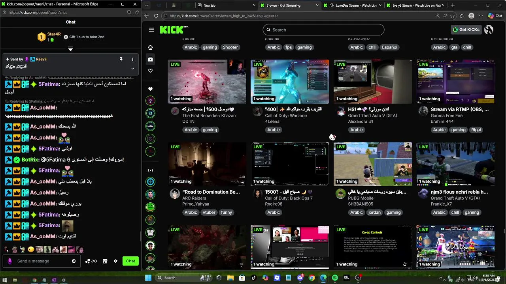506x284 pixels.
Task: Open profile avatar next to Get KICKs
Action: [x=489, y=30]
